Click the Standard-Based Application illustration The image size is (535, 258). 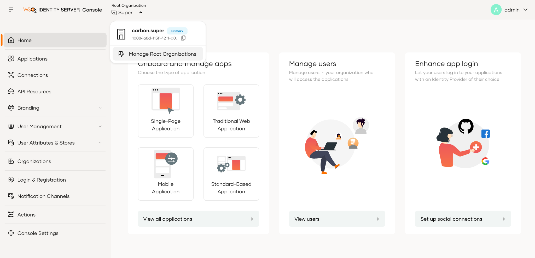(231, 164)
